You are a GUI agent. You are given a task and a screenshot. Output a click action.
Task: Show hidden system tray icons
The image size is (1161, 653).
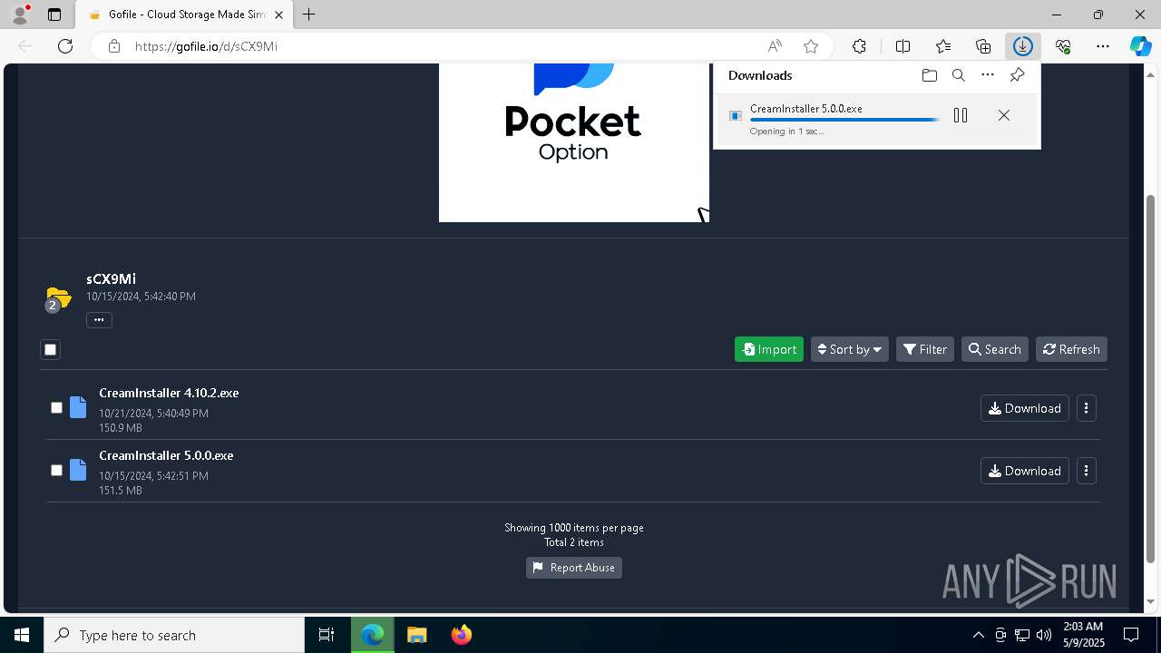click(978, 635)
